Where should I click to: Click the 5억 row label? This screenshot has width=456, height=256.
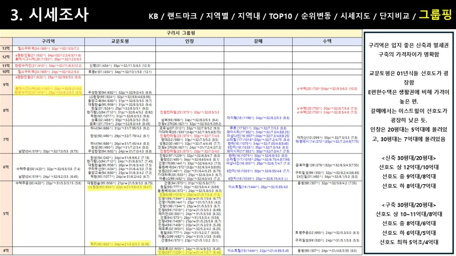coord(6,214)
